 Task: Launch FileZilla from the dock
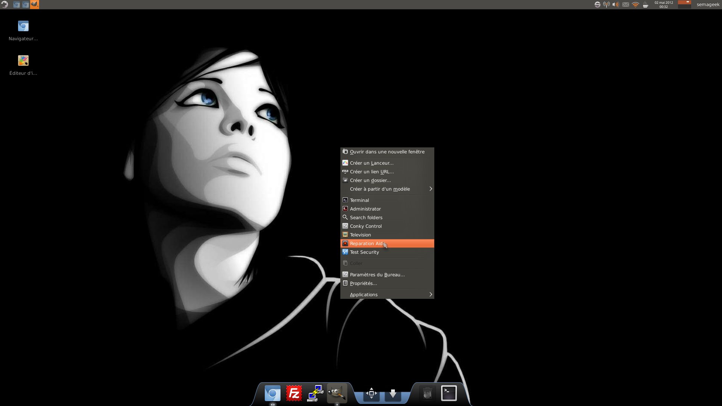pos(294,394)
